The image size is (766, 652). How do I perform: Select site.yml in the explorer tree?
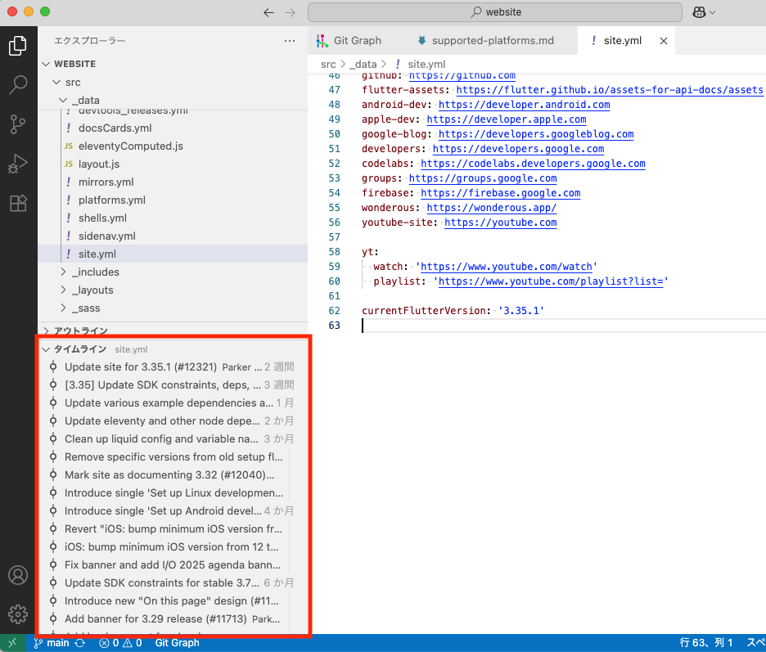point(173,254)
